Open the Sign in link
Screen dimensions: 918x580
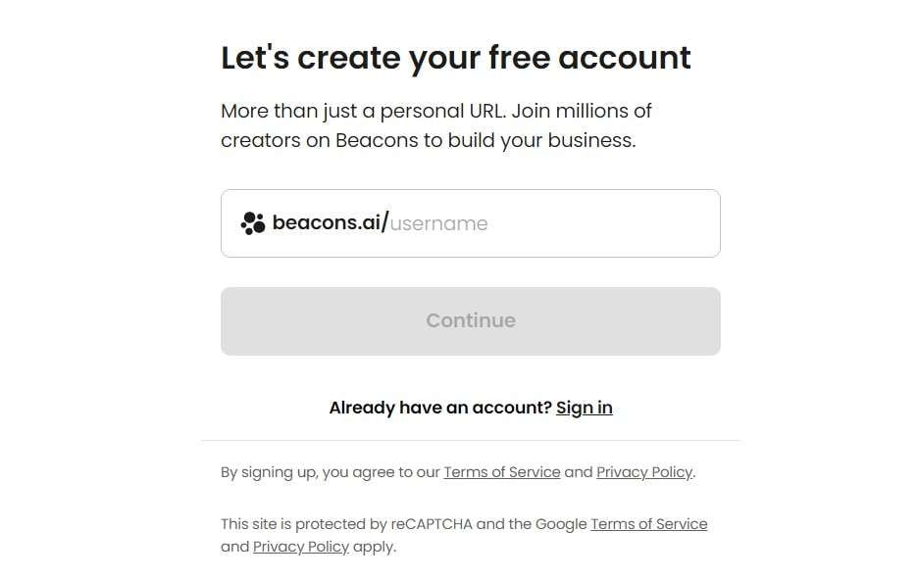(584, 408)
